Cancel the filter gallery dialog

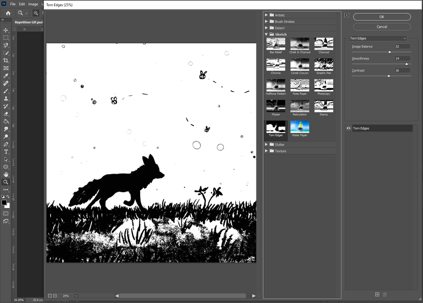(382, 26)
